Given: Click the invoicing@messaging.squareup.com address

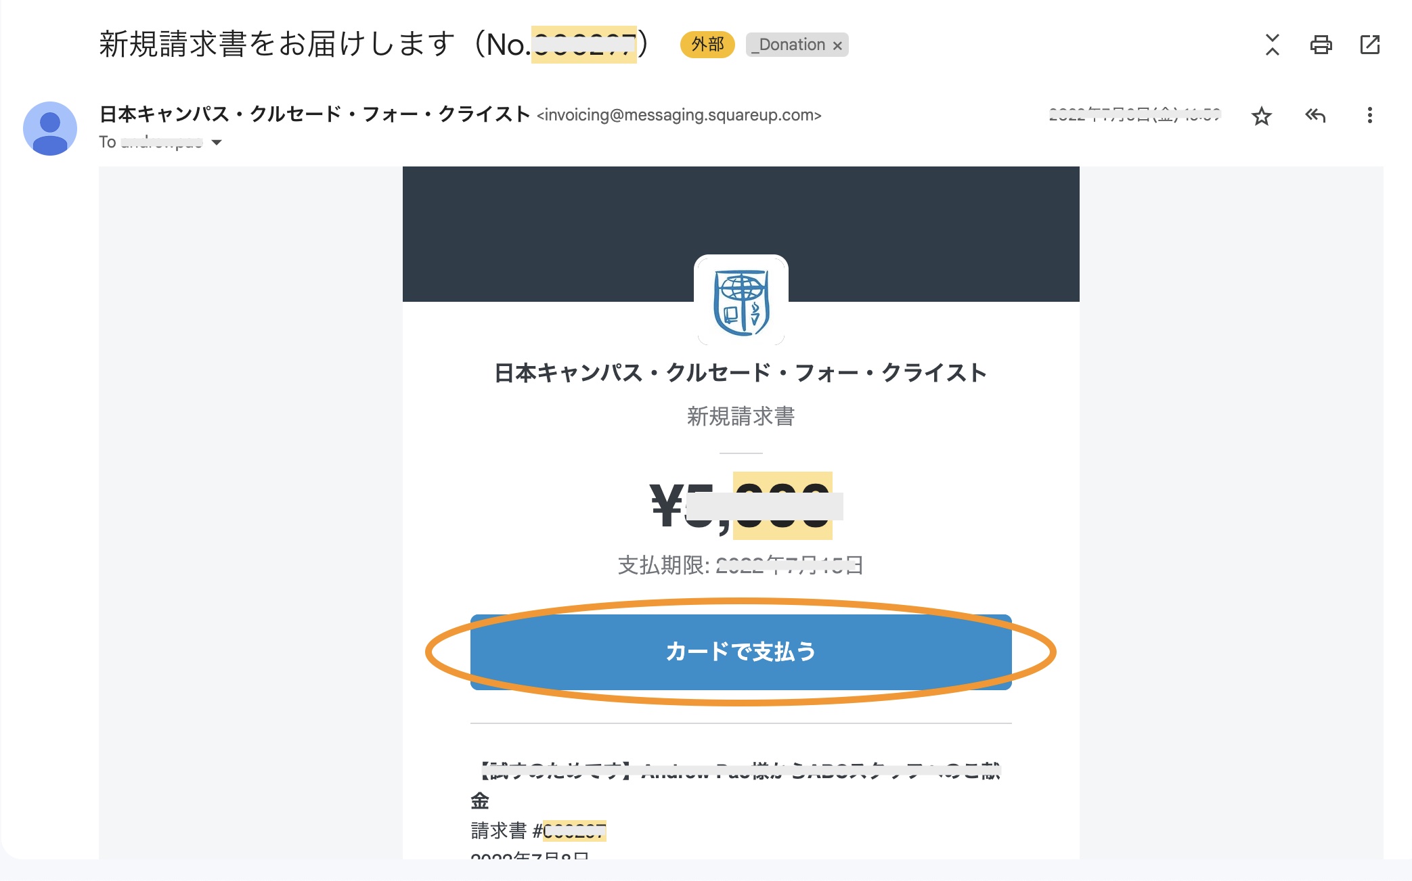Looking at the screenshot, I should (x=679, y=115).
